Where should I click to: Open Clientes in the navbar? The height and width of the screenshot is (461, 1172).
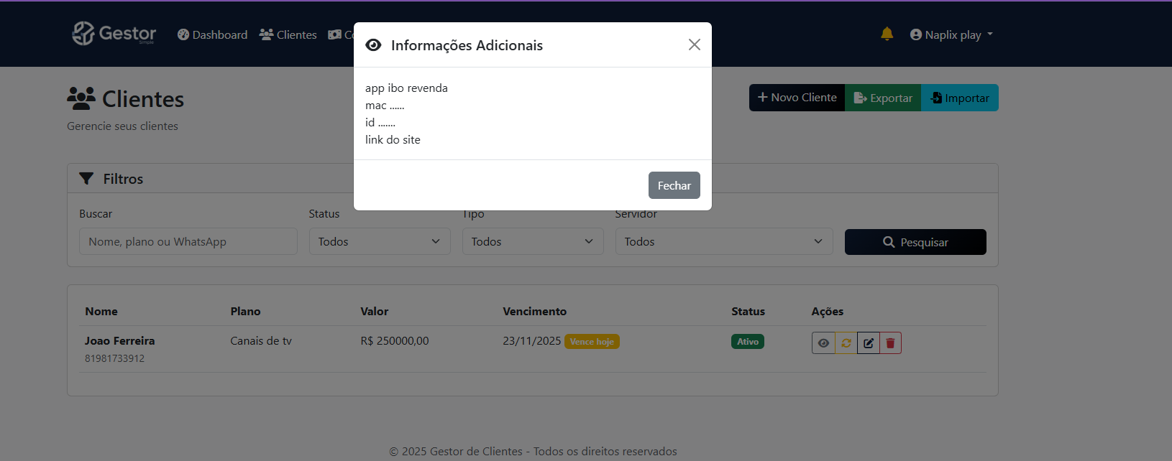288,34
